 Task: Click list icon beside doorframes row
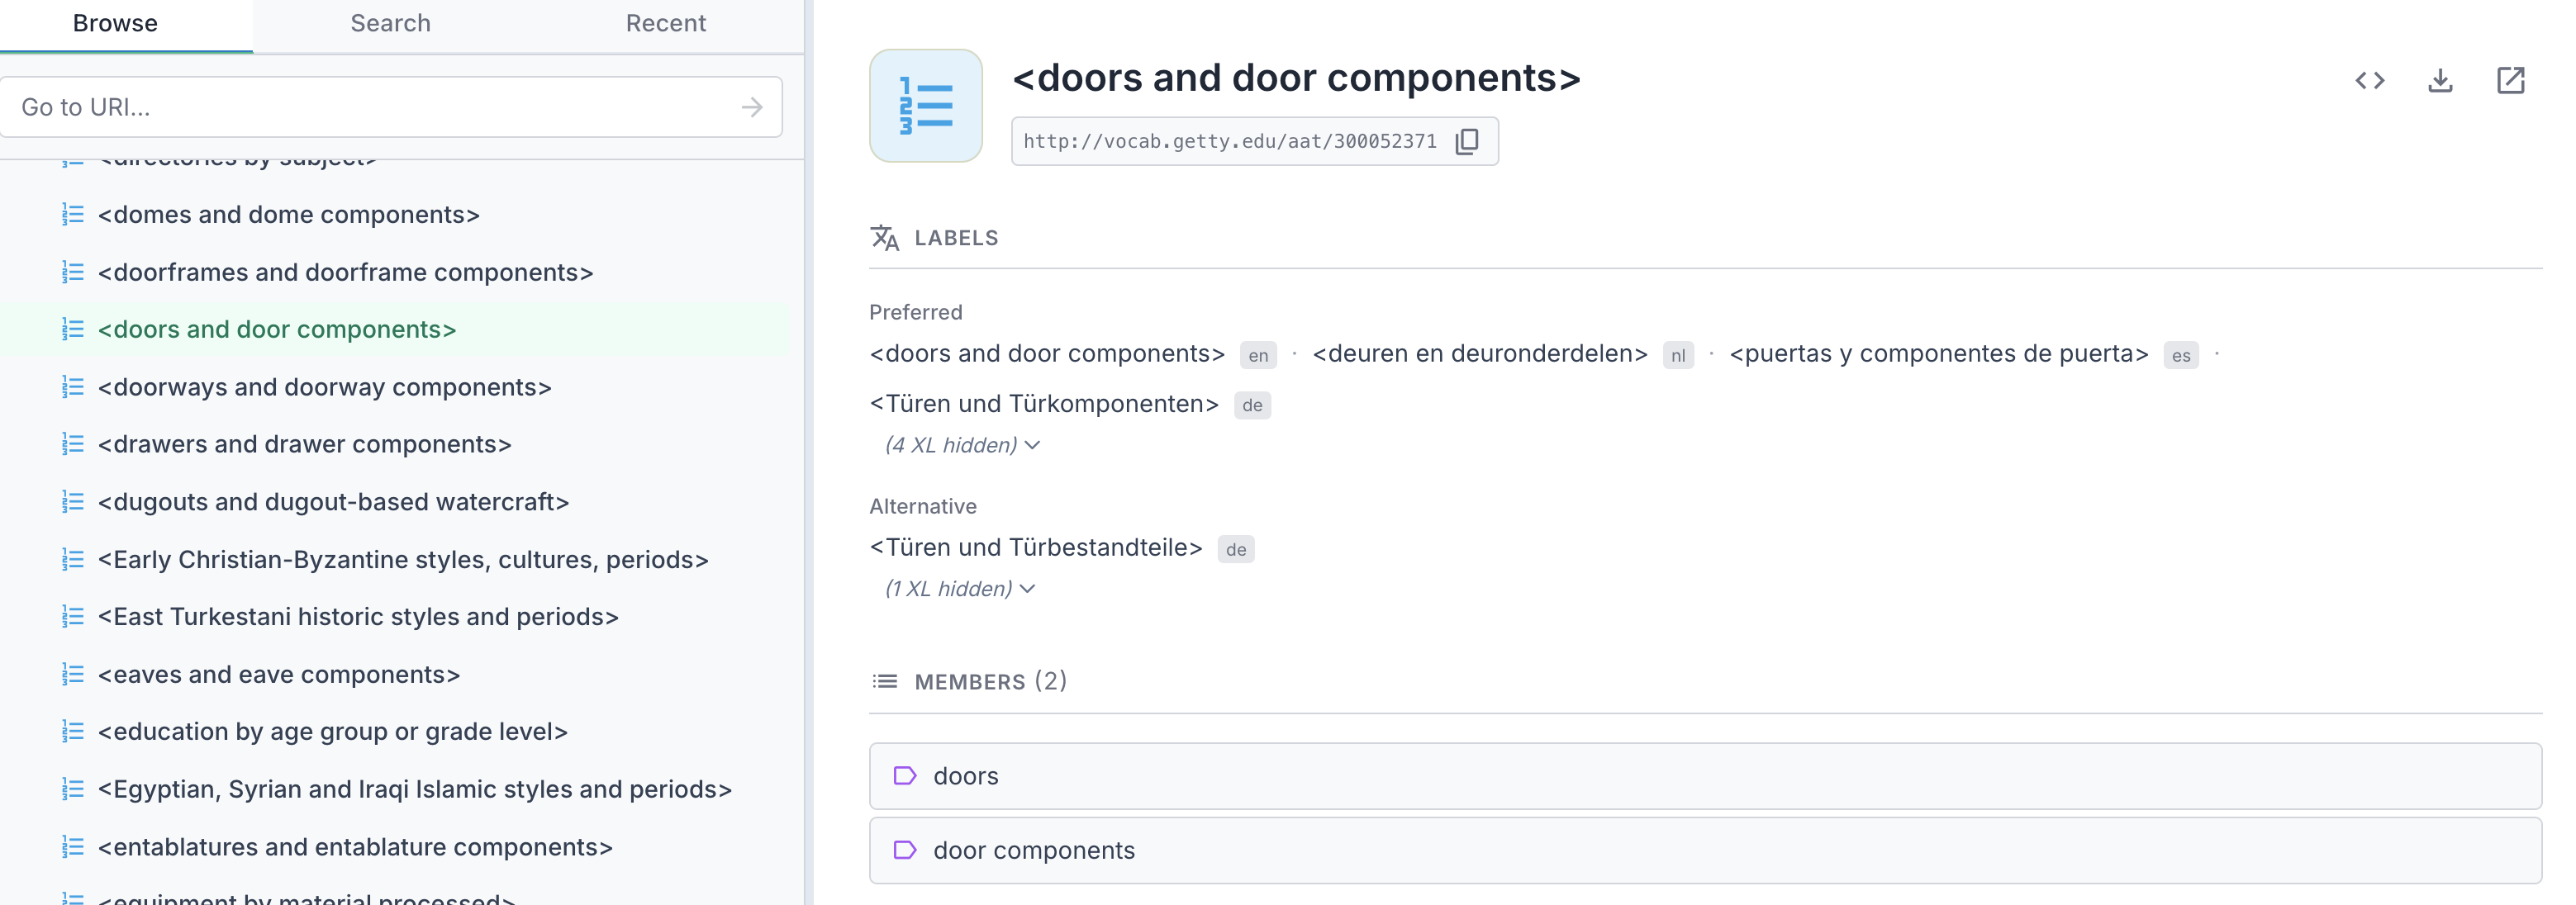point(72,272)
